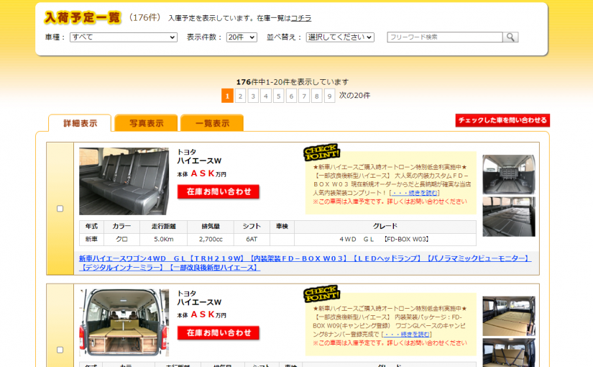Open the 並べ替え sort dropdown
This screenshot has height=367, width=593.
tap(340, 37)
